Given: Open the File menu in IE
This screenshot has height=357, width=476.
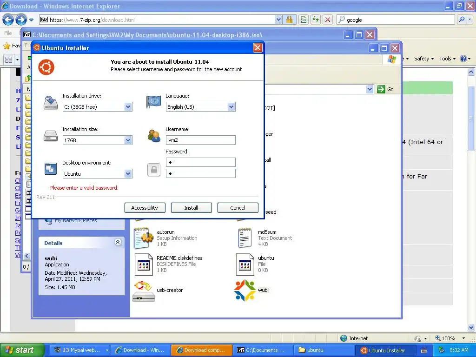Looking at the screenshot, I should coord(8,33).
